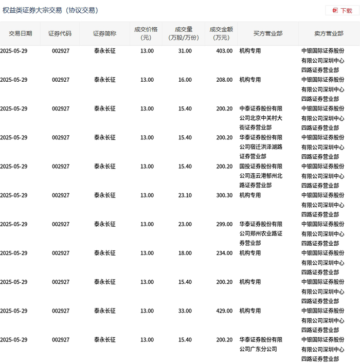Image resolution: width=360 pixels, height=364 pixels.
Task: Select the 234.00 transaction amount cell
Action: [224, 253]
